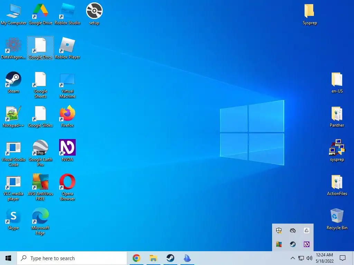354x265 pixels.
Task: Select the Opera Browser shortcut
Action: point(67,188)
